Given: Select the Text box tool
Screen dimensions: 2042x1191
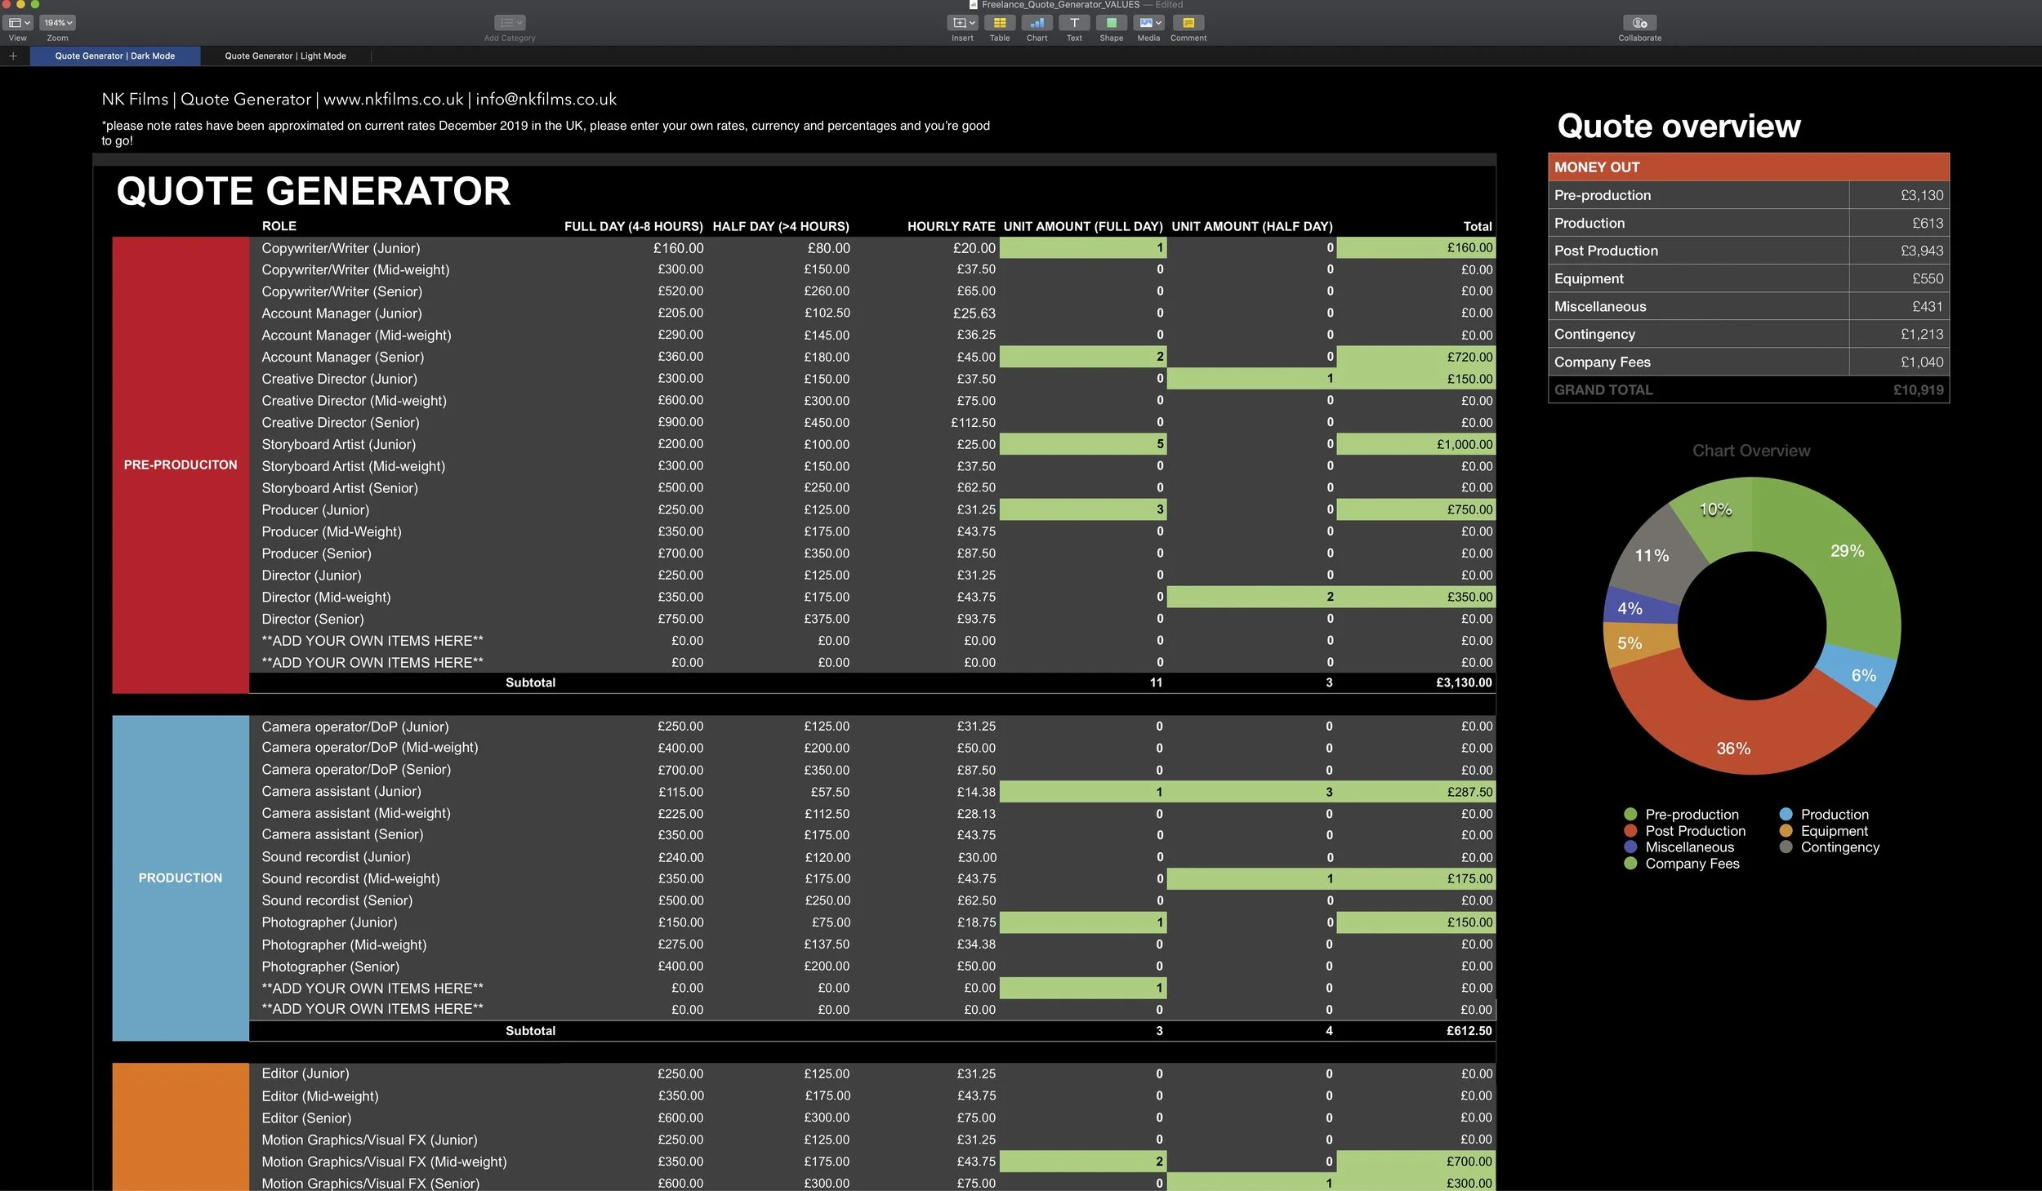Looking at the screenshot, I should click(1073, 23).
